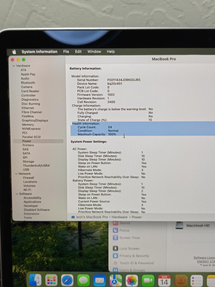Open the System Information menu

point(40,52)
